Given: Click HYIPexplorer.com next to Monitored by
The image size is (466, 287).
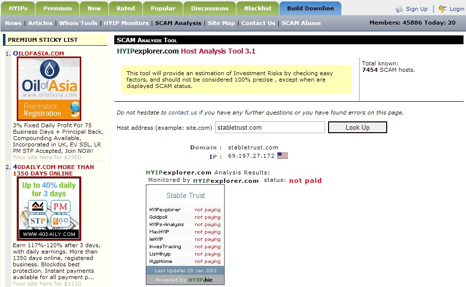Looking at the screenshot, I should coord(226,181).
